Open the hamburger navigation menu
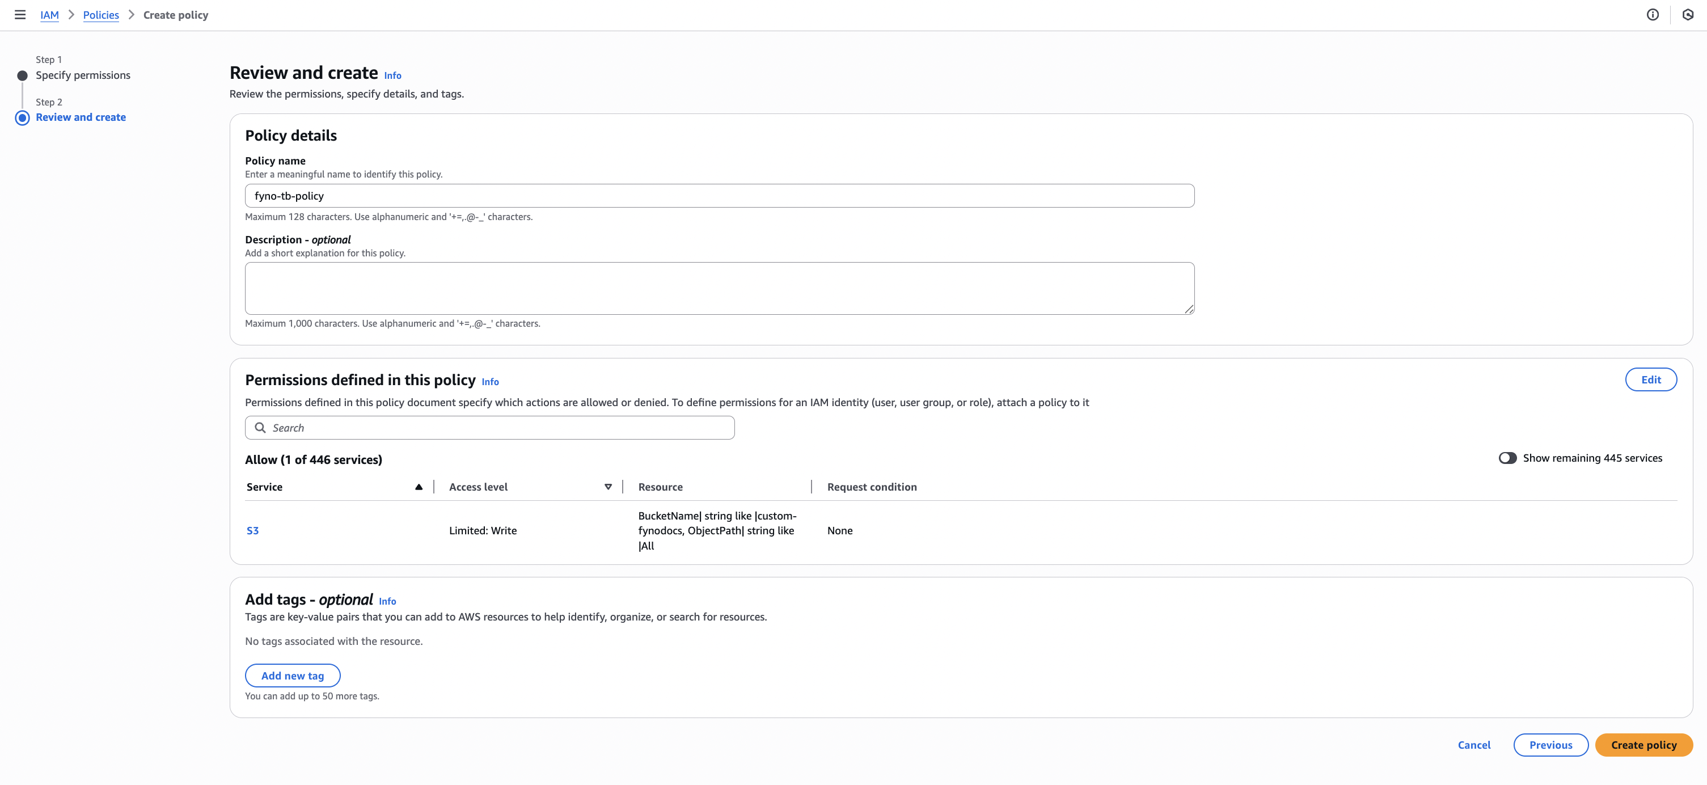The height and width of the screenshot is (785, 1707). click(x=20, y=15)
